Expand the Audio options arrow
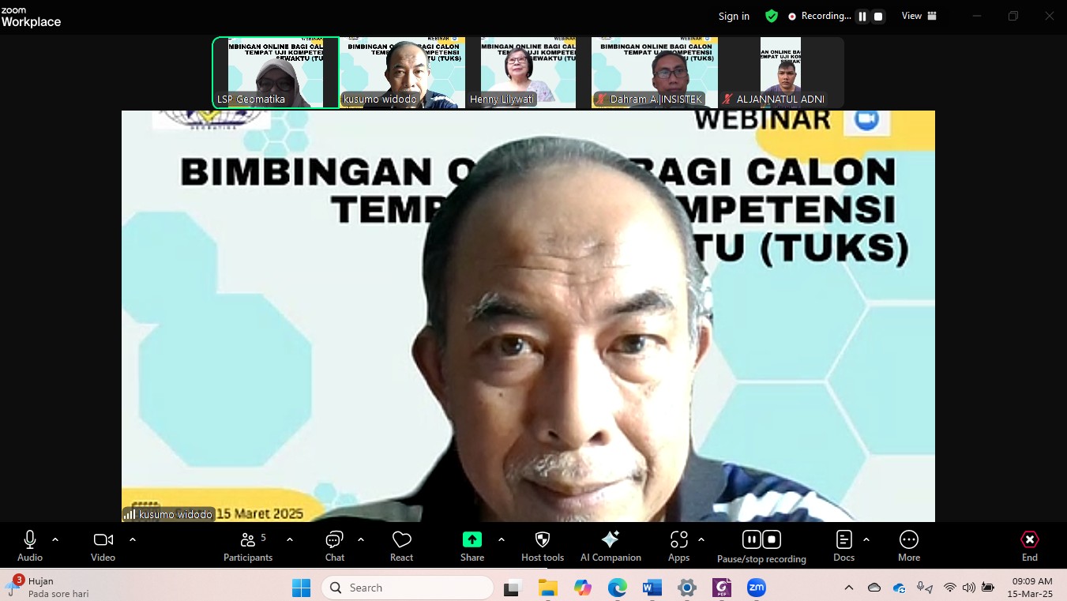 click(x=55, y=539)
